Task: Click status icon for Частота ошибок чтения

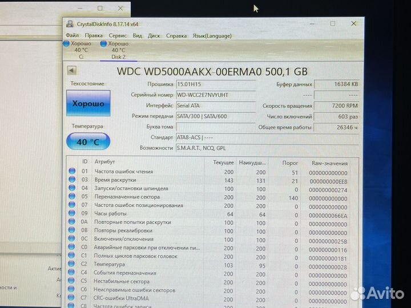Action: (x=72, y=171)
